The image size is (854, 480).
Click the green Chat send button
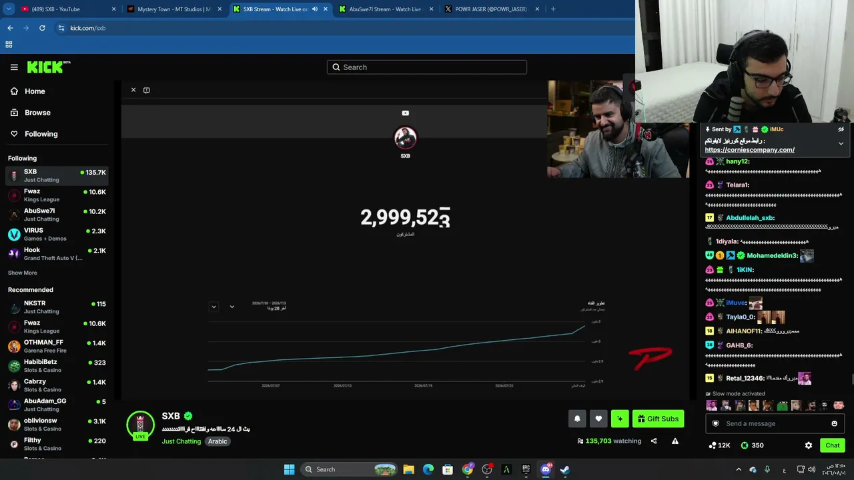(x=833, y=445)
